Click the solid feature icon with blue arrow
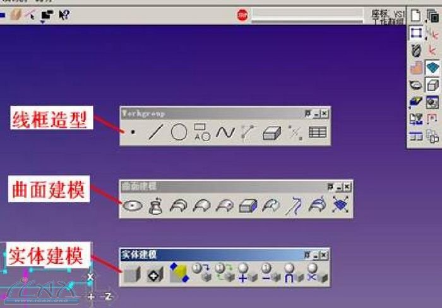Screen dimensions: 442x308 [x=202, y=273]
